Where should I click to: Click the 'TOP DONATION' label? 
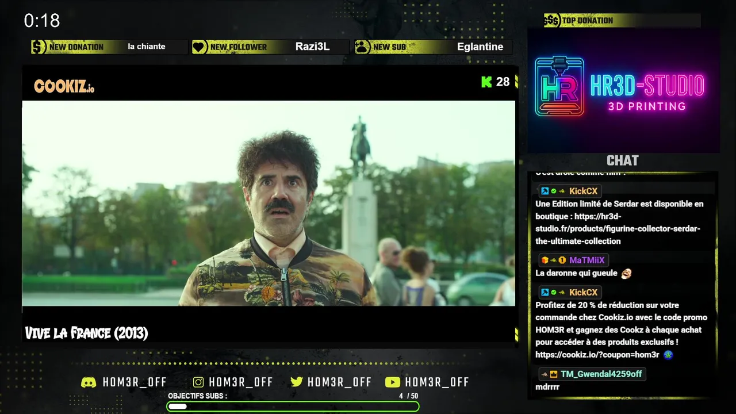(588, 21)
